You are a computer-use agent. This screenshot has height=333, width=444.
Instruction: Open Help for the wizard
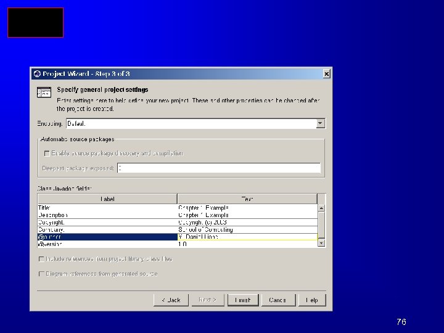pyautogui.click(x=312, y=300)
